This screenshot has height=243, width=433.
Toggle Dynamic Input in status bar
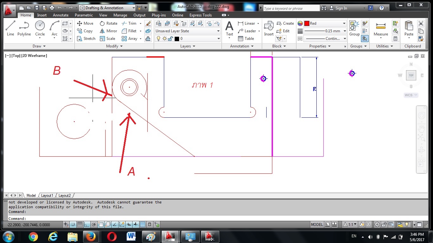pyautogui.click(x=129, y=225)
